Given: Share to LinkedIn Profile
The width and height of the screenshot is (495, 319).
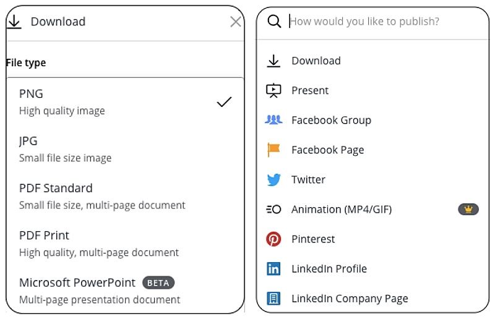Looking at the screenshot, I should pyautogui.click(x=372, y=269).
